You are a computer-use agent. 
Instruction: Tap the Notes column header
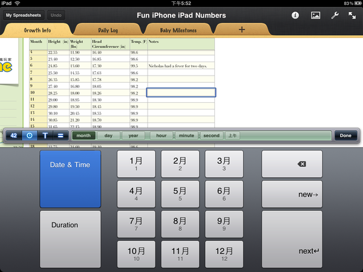tap(181, 44)
